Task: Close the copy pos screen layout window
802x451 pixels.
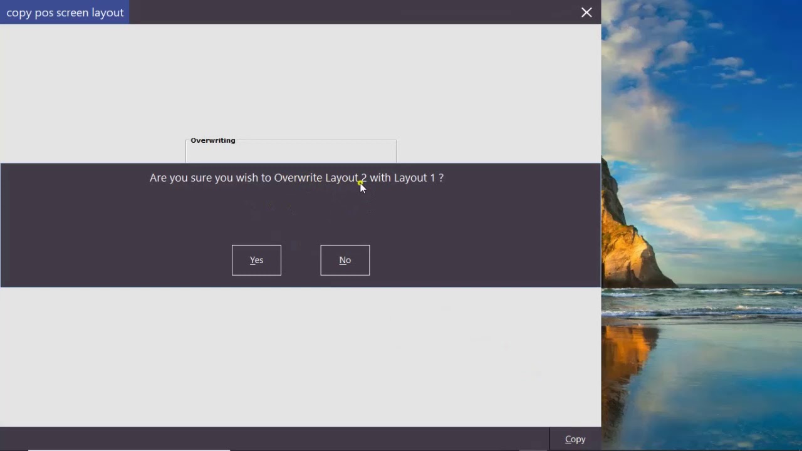Action: (x=586, y=13)
